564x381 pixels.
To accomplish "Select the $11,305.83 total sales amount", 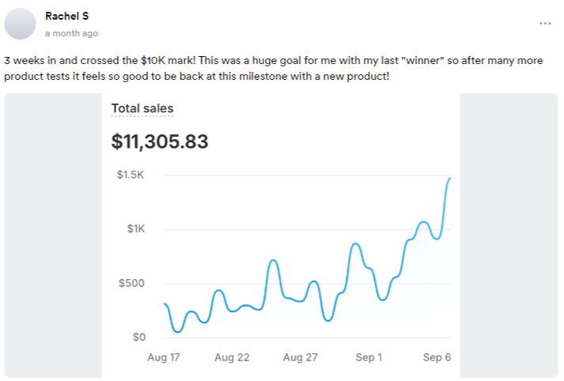I will click(x=160, y=141).
